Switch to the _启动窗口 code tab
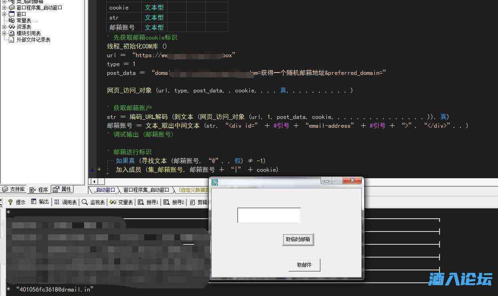 pos(105,190)
